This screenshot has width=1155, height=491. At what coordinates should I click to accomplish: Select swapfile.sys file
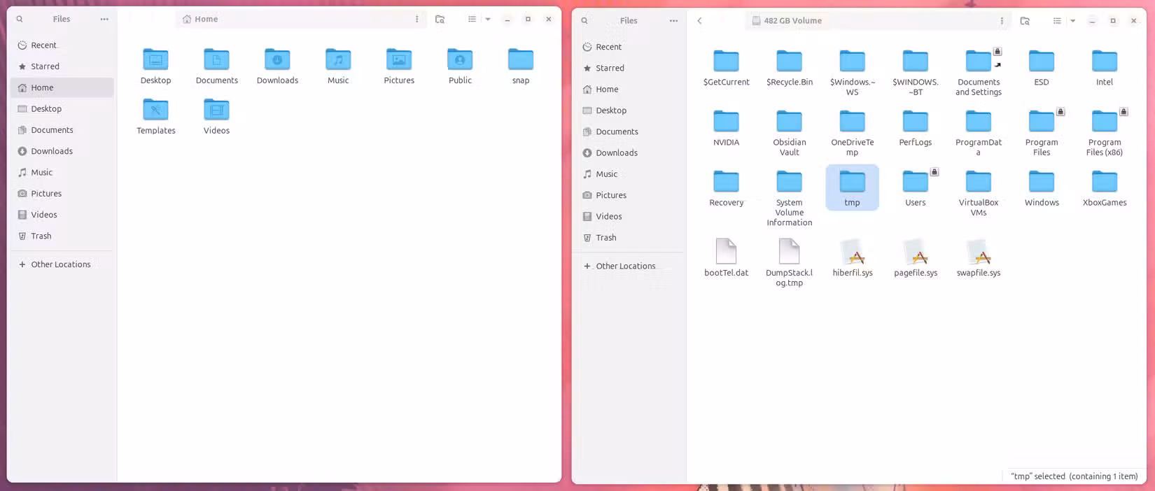tap(979, 258)
